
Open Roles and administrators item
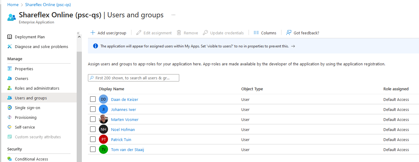pyautogui.click(x=37, y=88)
